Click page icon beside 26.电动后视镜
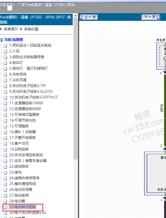Image resolution: width=166 pixels, height=218 pixels. point(5,190)
